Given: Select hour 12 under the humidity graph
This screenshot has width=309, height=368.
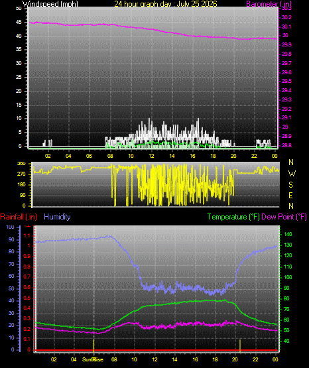Looking at the screenshot, I should pos(154,359).
